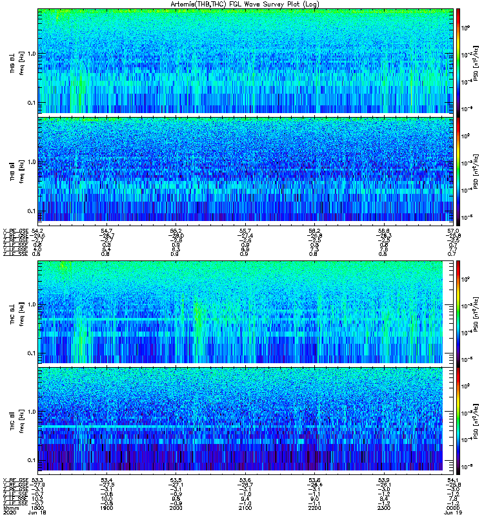Viewport: 484px width, 517px height.
Task: Click the THC X_RE_GSE value '53.9'
Action: (x=383, y=480)
